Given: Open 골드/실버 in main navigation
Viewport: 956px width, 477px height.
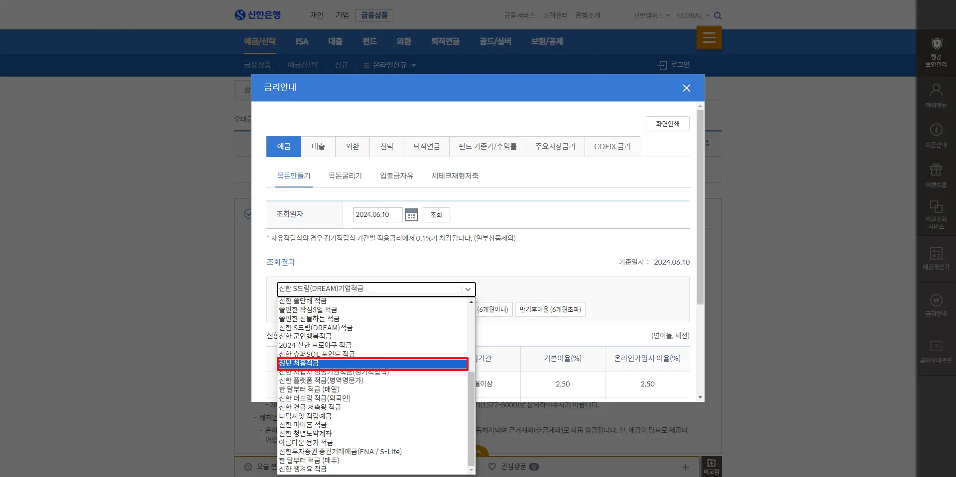Looking at the screenshot, I should tap(495, 42).
